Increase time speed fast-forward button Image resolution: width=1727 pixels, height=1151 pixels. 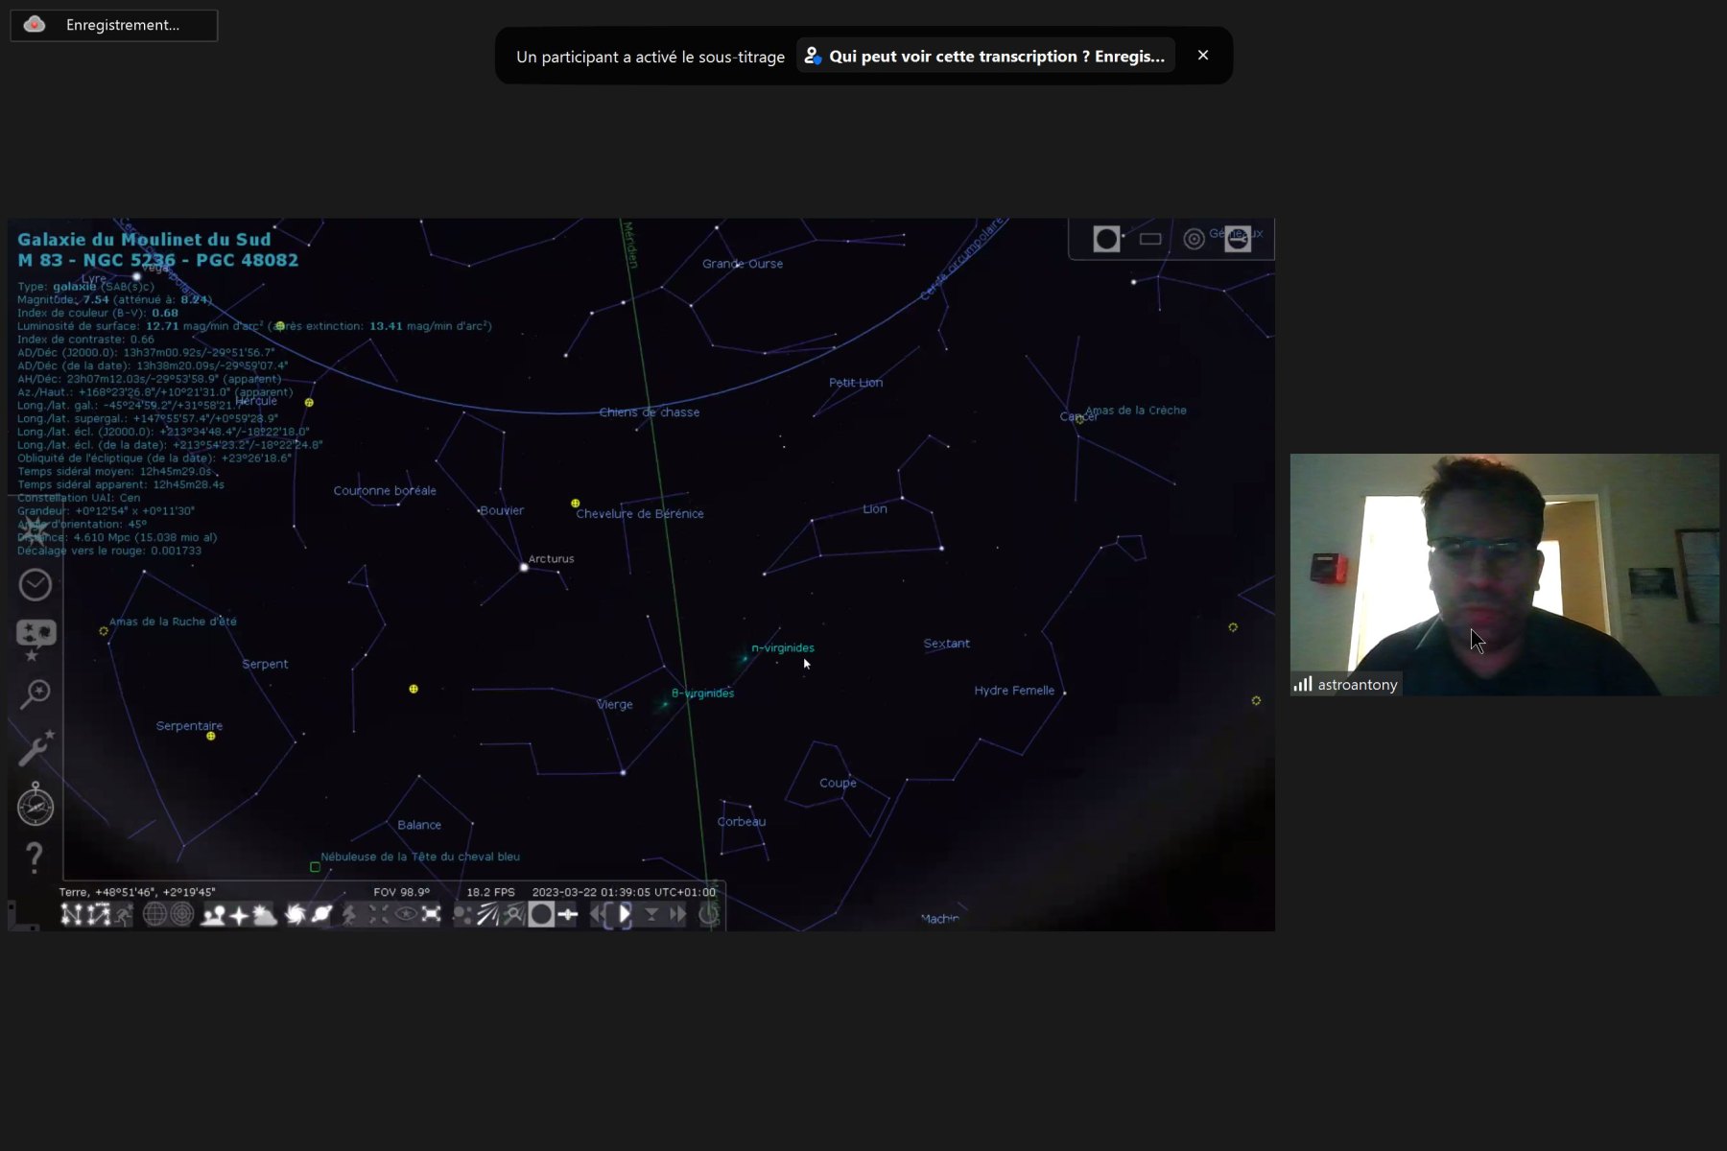click(677, 915)
